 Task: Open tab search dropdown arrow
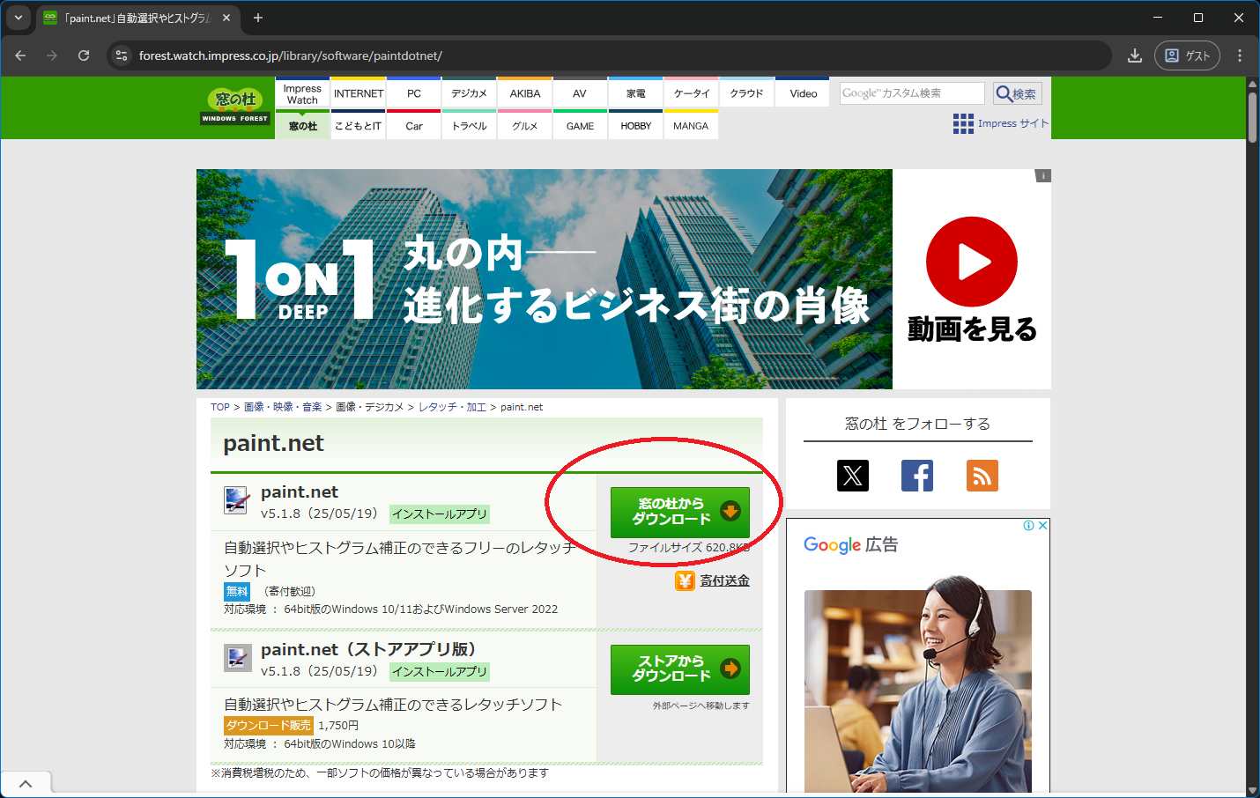point(19,18)
